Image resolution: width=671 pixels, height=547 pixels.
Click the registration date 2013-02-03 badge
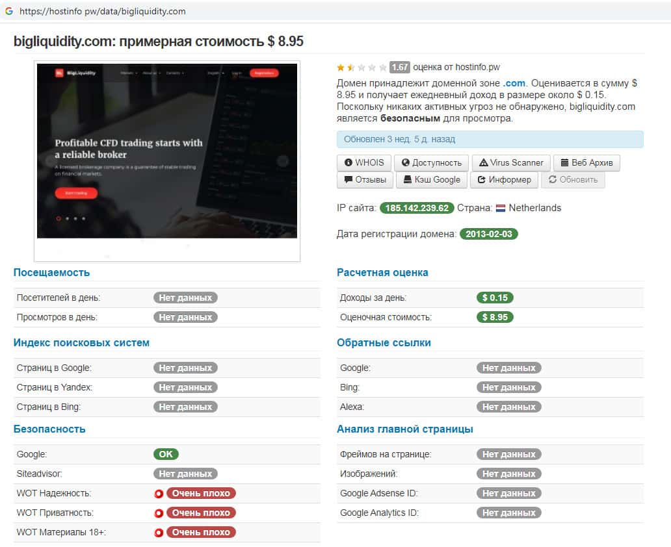[489, 234]
